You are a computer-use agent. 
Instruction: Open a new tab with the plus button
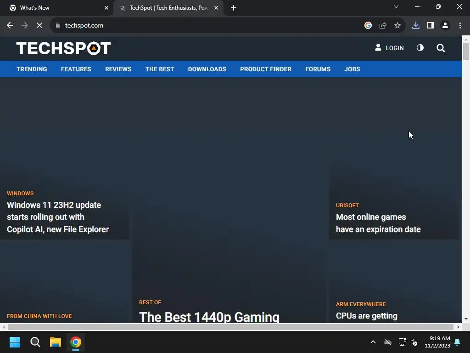click(234, 8)
